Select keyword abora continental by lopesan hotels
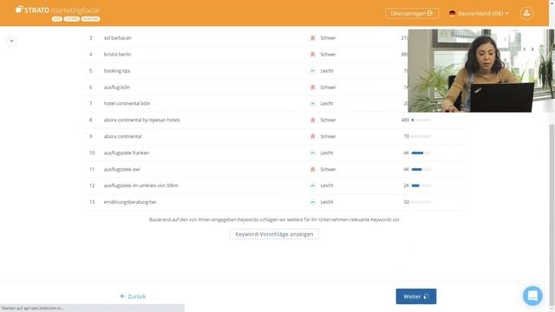 click(x=142, y=120)
